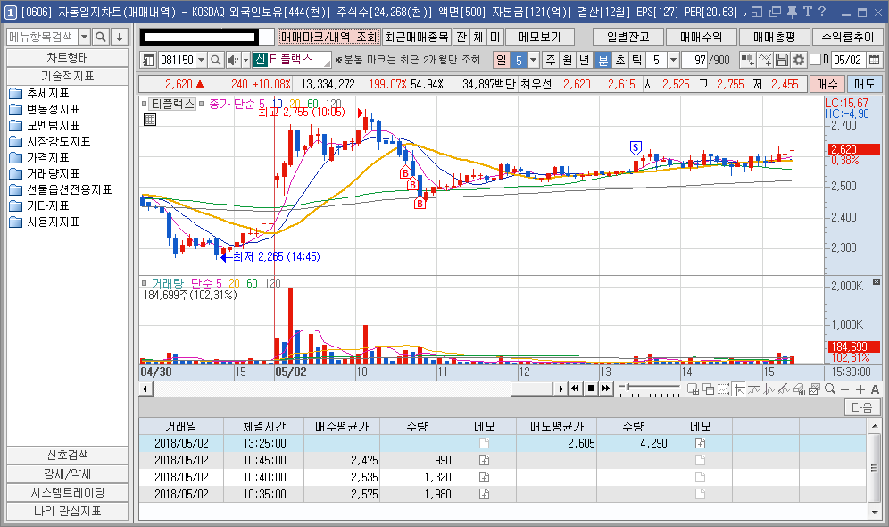This screenshot has width=889, height=527.
Task: Click the chart image copy icon
Action: (x=815, y=389)
